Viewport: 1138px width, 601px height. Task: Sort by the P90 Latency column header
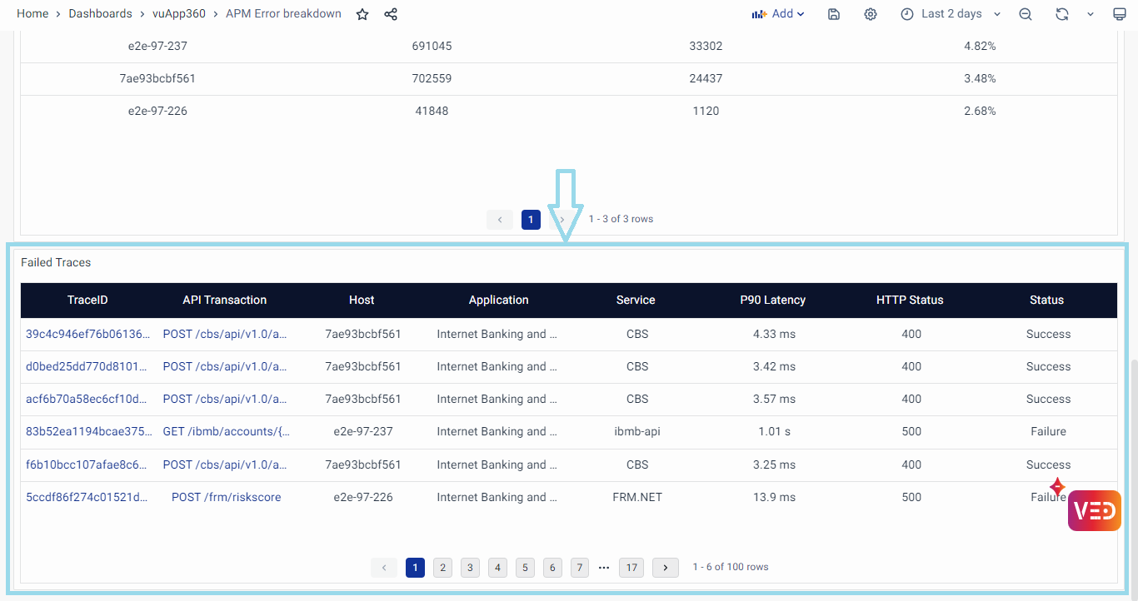[x=772, y=300]
